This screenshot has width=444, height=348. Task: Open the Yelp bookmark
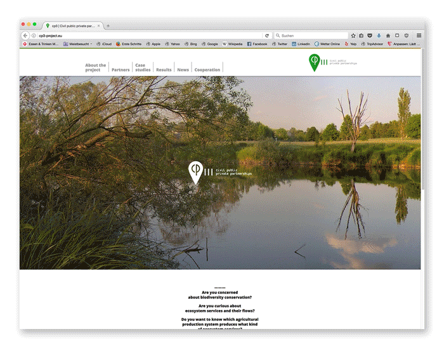click(x=350, y=44)
